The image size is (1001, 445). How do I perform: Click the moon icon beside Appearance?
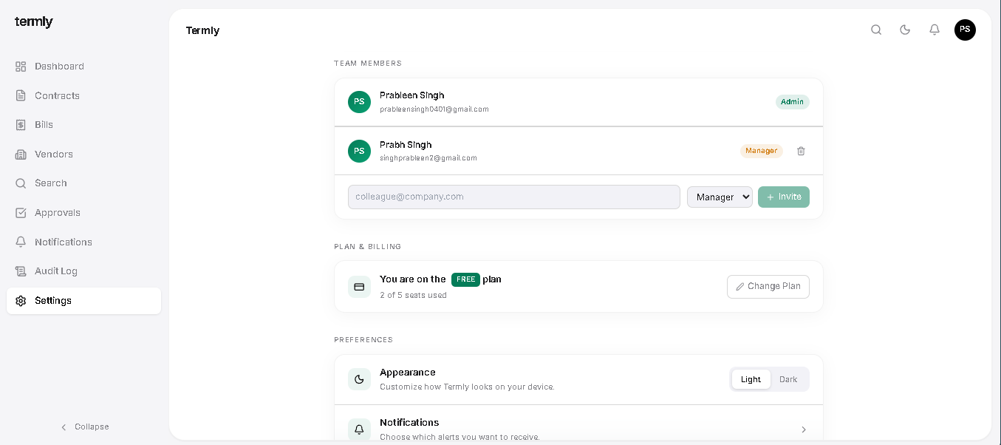click(x=359, y=379)
